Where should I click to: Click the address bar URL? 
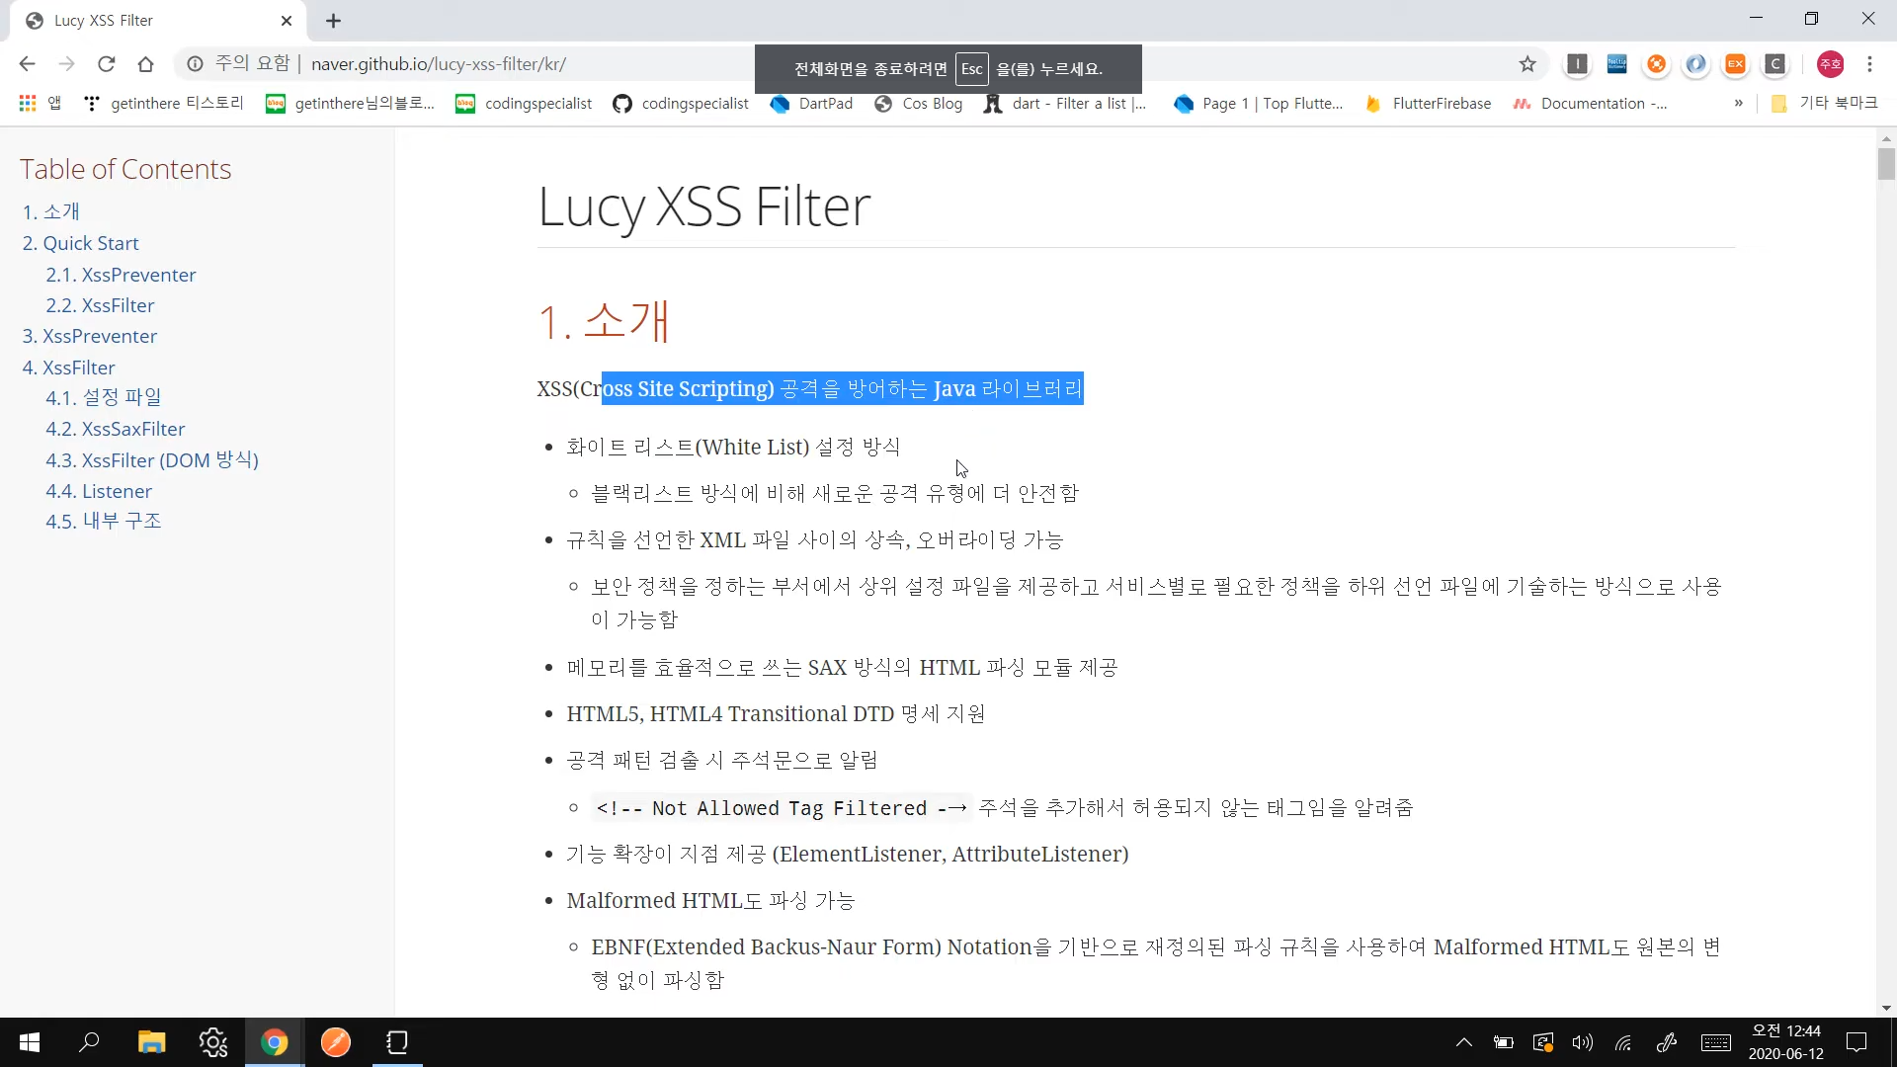pyautogui.click(x=439, y=64)
